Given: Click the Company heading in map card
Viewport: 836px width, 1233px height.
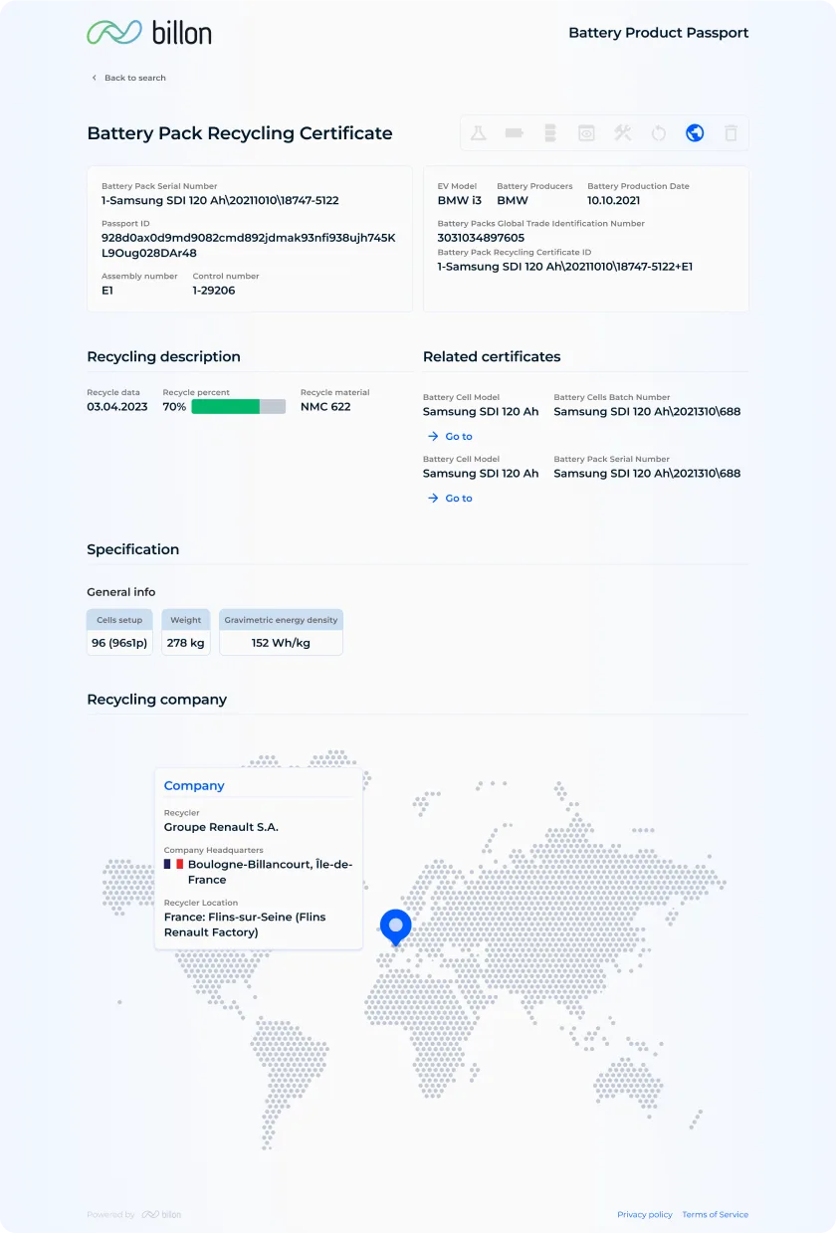Looking at the screenshot, I should click(194, 785).
